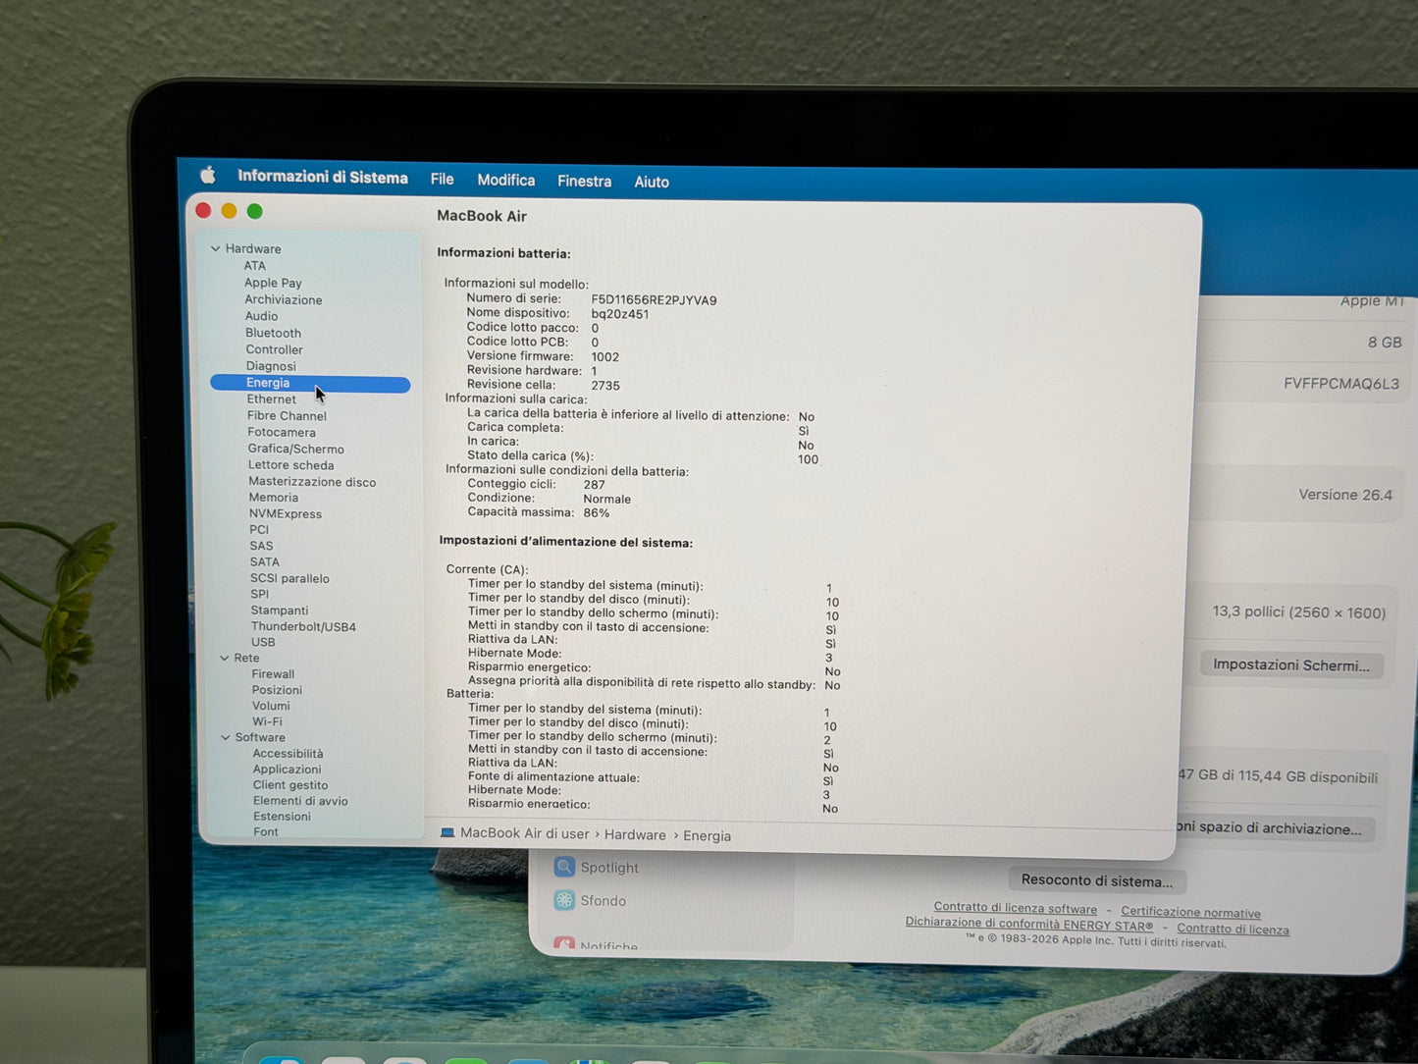Click the Conteggio cicli value 287
The width and height of the screenshot is (1418, 1064).
[594, 485]
